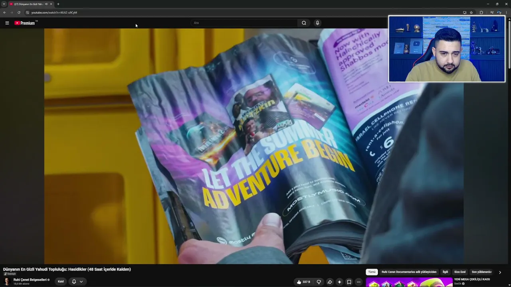511x287 pixels.
Task: Share the video using the arrow icon
Action: [330, 282]
